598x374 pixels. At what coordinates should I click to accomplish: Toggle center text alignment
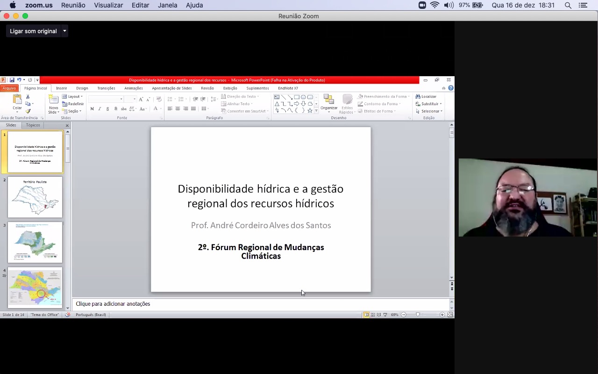pos(178,109)
